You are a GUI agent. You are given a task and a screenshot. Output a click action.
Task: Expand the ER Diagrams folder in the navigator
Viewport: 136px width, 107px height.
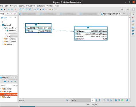(x=3, y=42)
